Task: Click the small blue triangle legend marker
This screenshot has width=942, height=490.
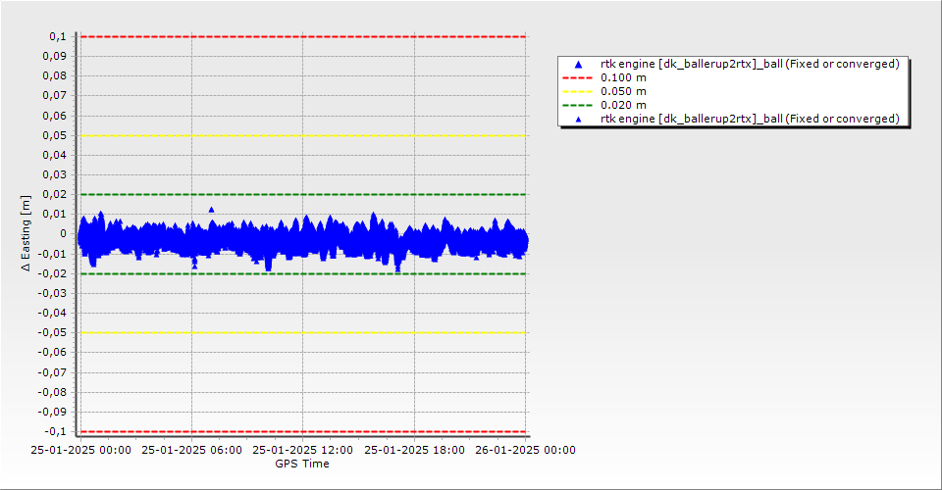Action: 579,120
